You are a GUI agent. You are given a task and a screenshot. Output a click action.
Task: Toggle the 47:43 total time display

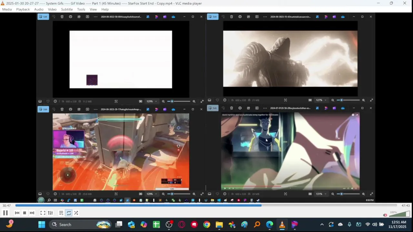click(406, 206)
